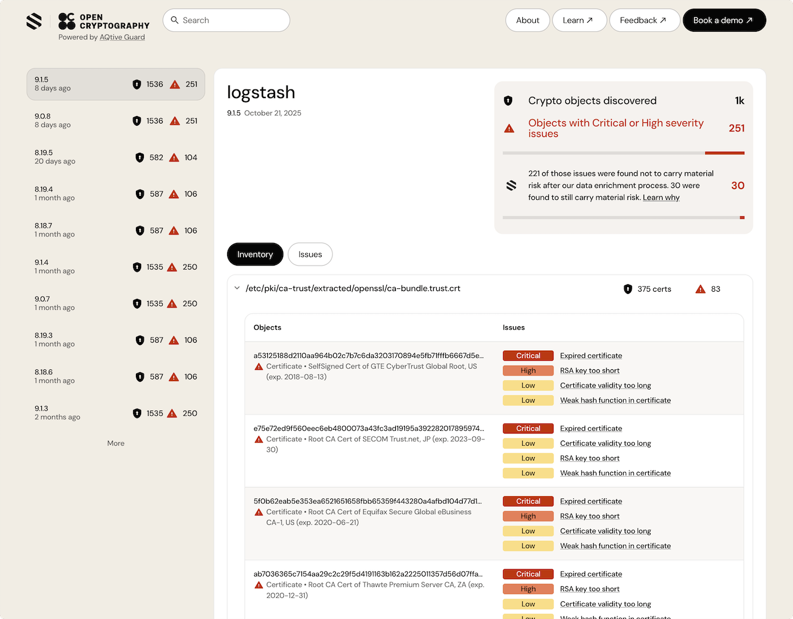Click shield icon in version 9.1.4 row

point(137,267)
